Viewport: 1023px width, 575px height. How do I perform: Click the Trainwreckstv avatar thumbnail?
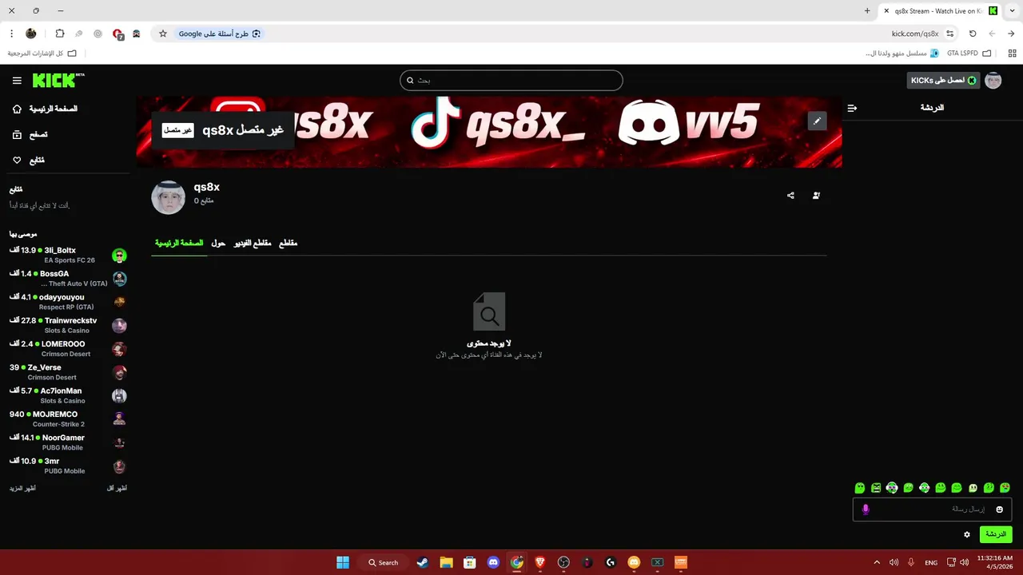point(119,325)
